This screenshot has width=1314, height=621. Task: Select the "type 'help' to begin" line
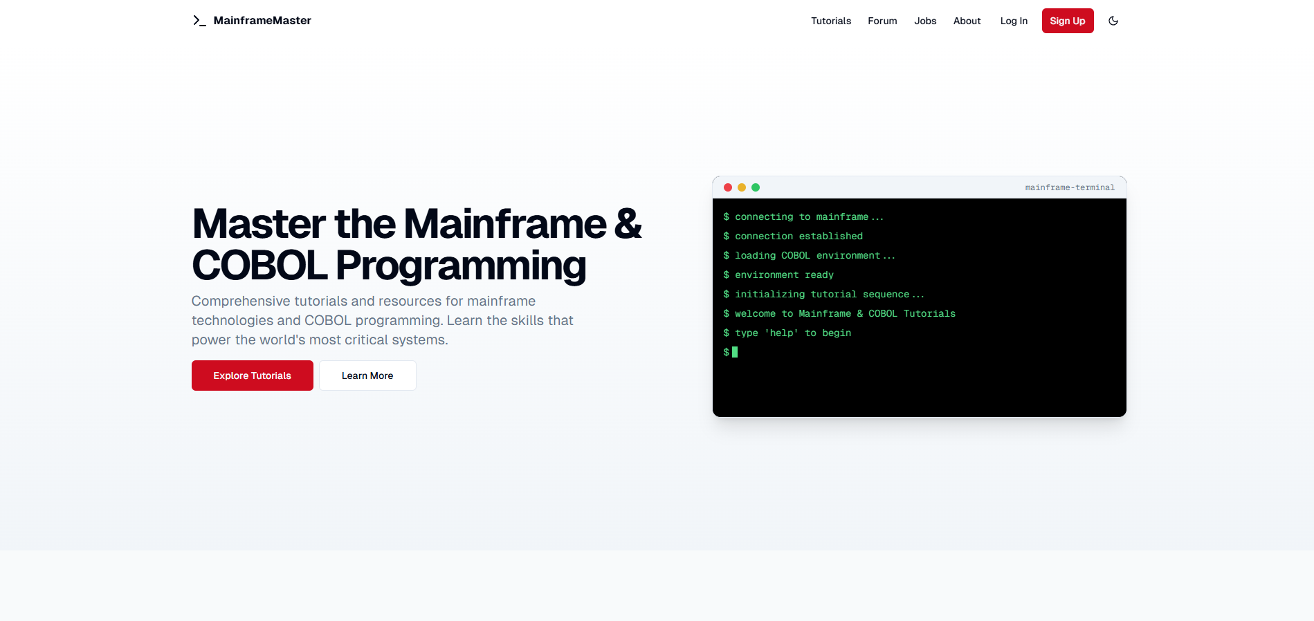click(x=792, y=333)
